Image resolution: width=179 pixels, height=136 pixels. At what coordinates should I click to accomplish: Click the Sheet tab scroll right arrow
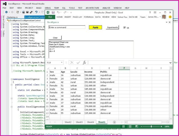pyautogui.click(x=55, y=122)
